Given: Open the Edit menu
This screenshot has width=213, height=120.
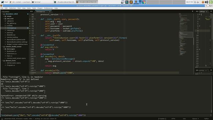Looking at the screenshot, I should coord(6,8).
